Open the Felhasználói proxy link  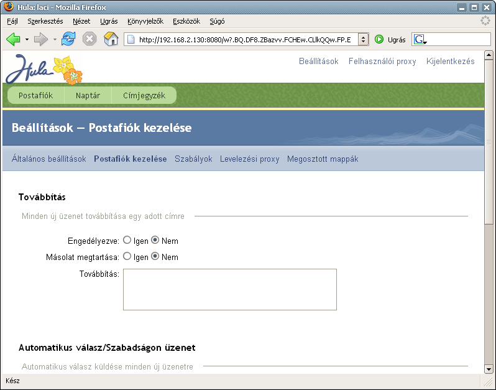382,61
